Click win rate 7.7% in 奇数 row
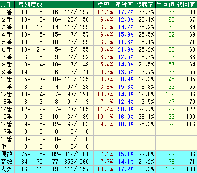Screen dimensions: 197x173 pyautogui.click(x=107, y=162)
